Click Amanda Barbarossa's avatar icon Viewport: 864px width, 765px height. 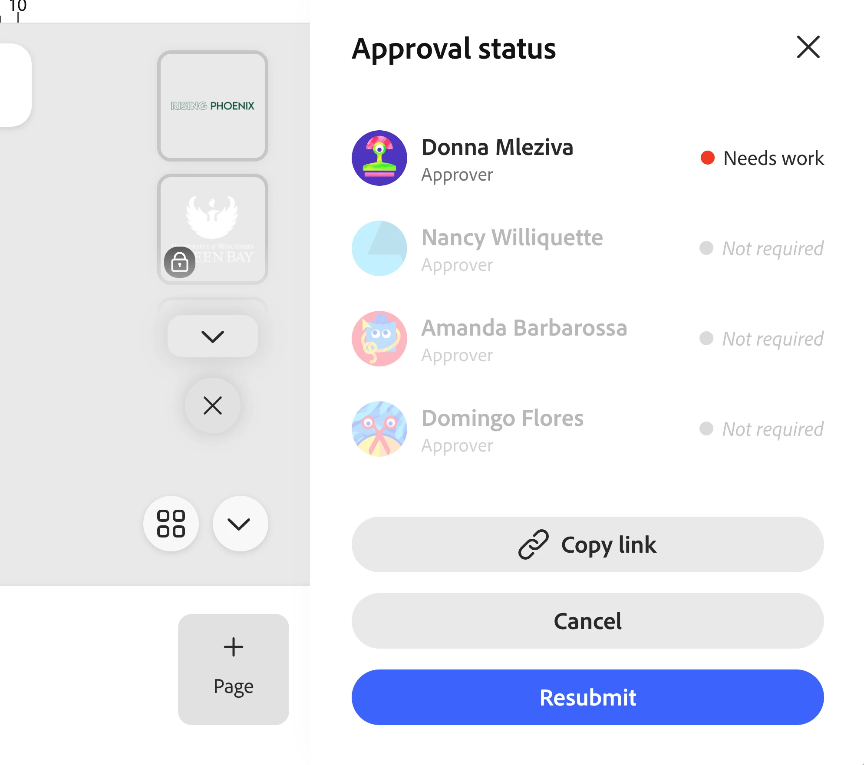[x=379, y=339]
